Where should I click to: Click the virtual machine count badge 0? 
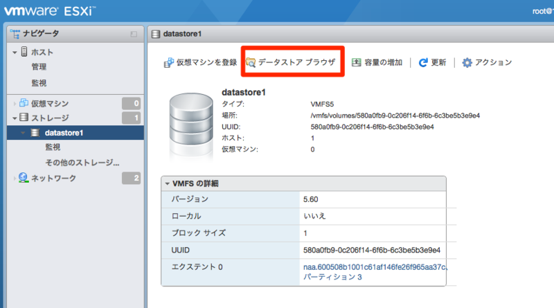pyautogui.click(x=131, y=104)
